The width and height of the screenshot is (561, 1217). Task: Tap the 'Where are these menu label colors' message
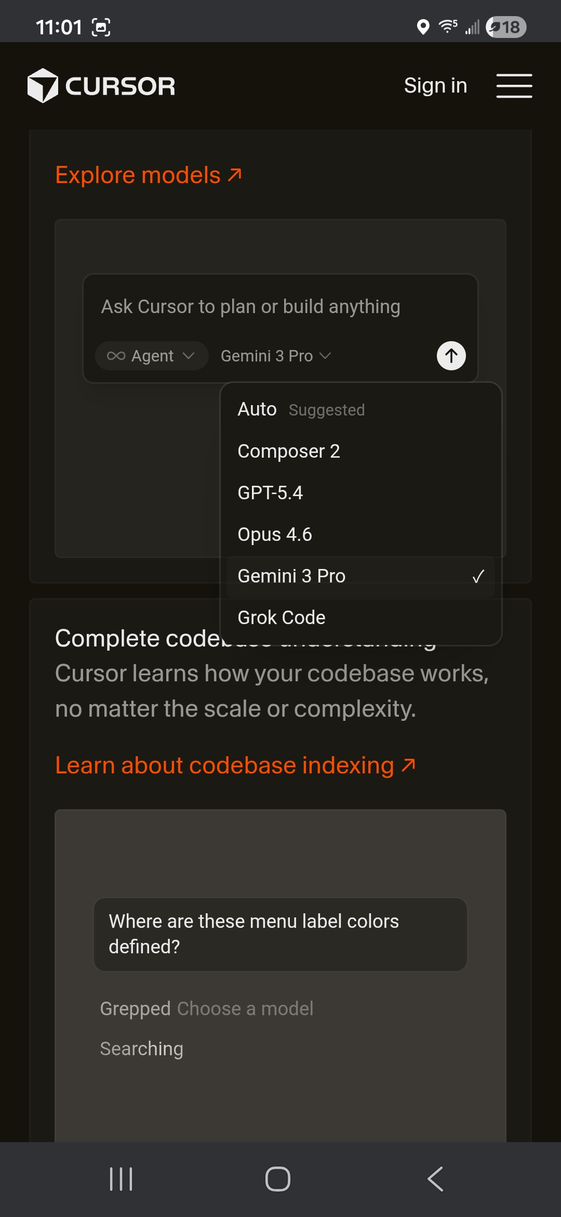pyautogui.click(x=280, y=934)
